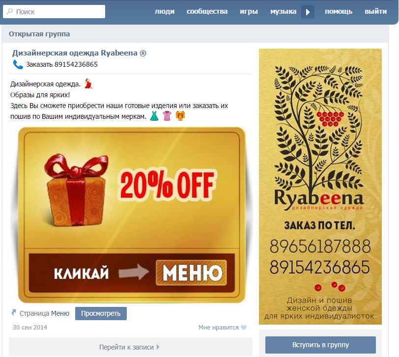Click the green dress emoji
The height and width of the screenshot is (357, 399).
click(154, 116)
